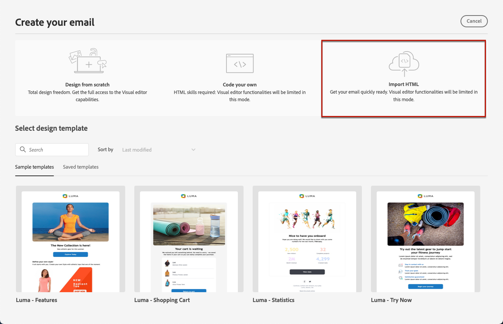Click the Design from scratch icon
503x324 pixels.
tap(88, 61)
